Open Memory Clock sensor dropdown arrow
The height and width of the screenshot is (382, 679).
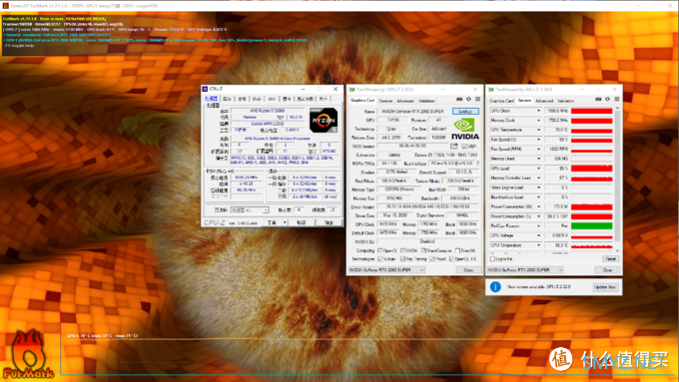[538, 121]
